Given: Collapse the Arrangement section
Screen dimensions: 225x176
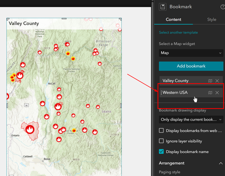Looking at the screenshot, I should click(x=221, y=163).
